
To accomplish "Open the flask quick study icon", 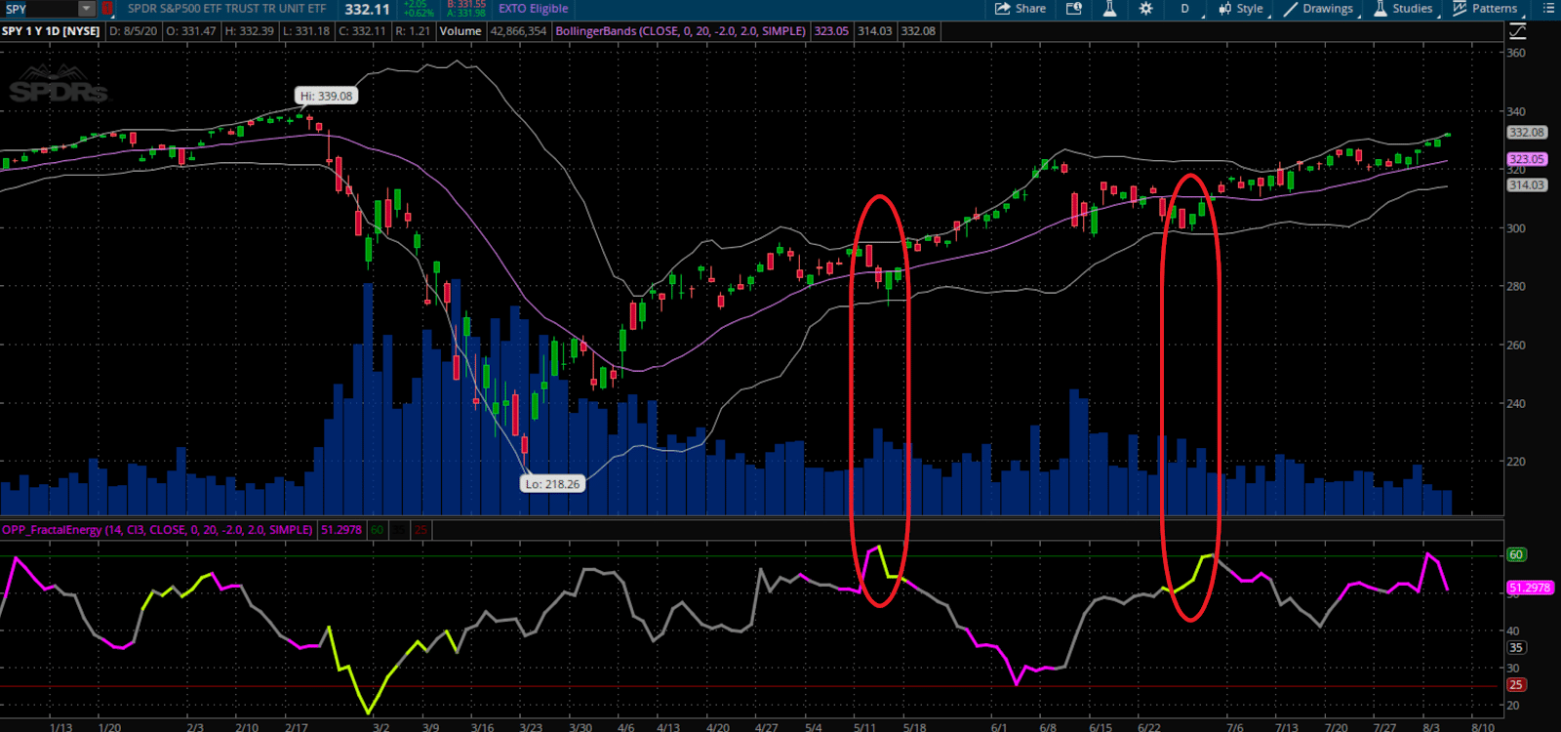I will [x=1109, y=9].
